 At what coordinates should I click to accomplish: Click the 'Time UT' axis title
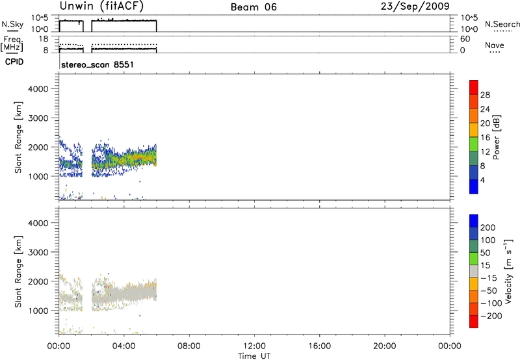254,356
